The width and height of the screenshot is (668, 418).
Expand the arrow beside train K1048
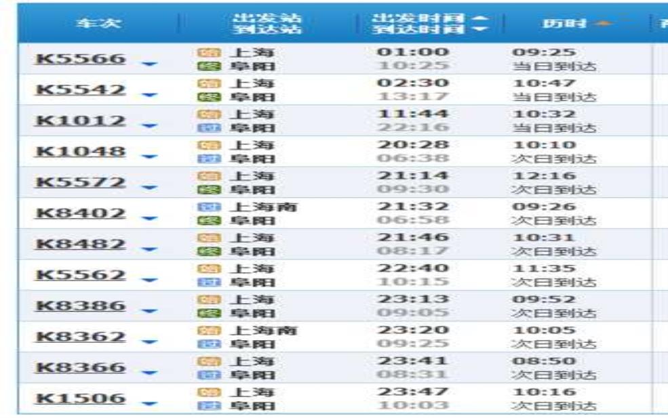(x=149, y=157)
